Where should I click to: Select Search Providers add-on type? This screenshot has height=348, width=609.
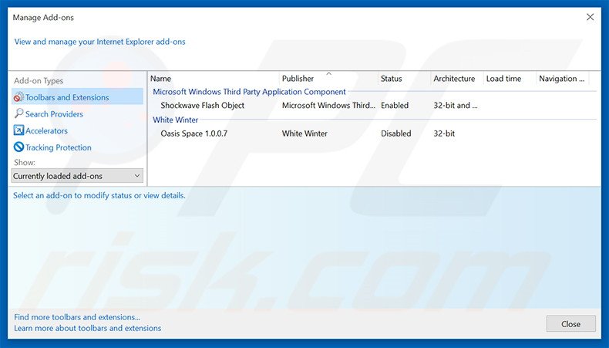click(54, 114)
